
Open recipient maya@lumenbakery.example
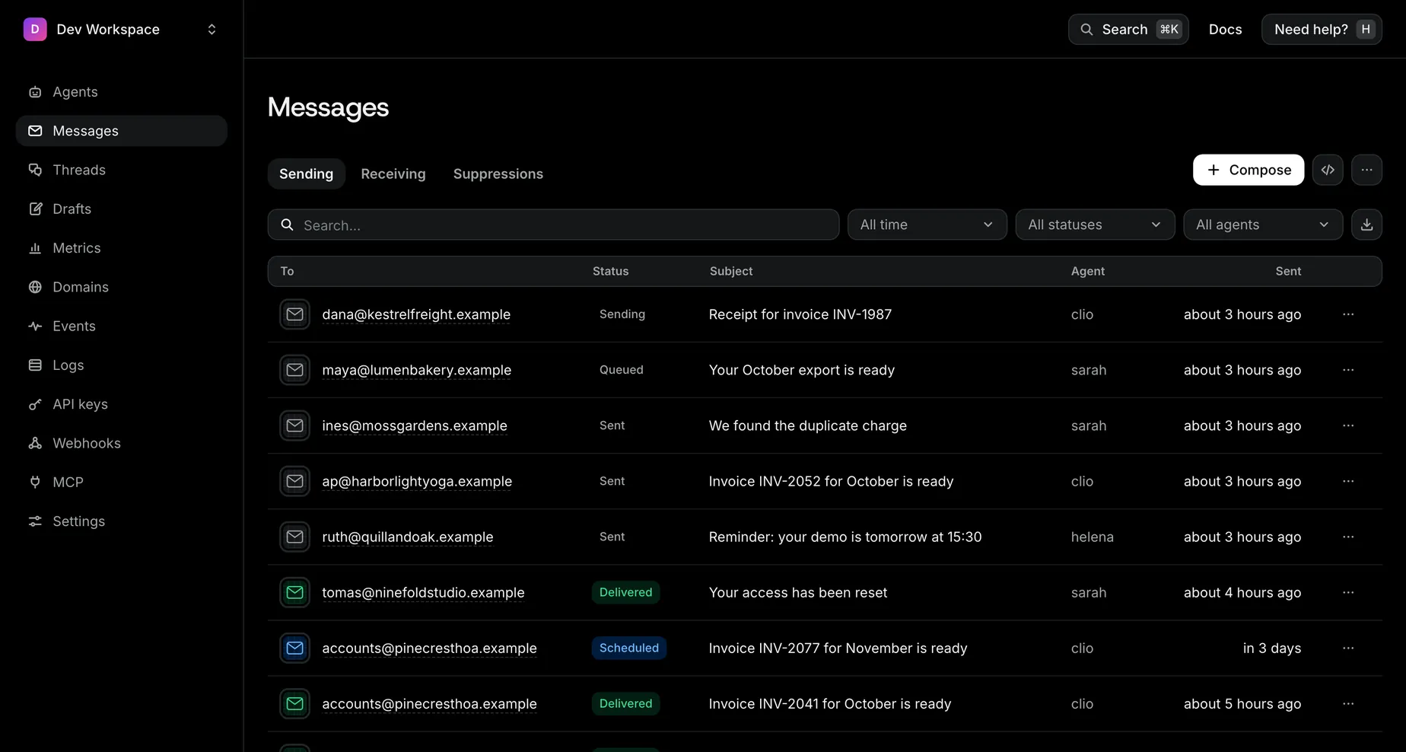[x=416, y=370]
